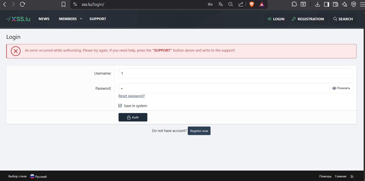Click the XSS.lu site logo
The height and width of the screenshot is (181, 365).
point(18,19)
